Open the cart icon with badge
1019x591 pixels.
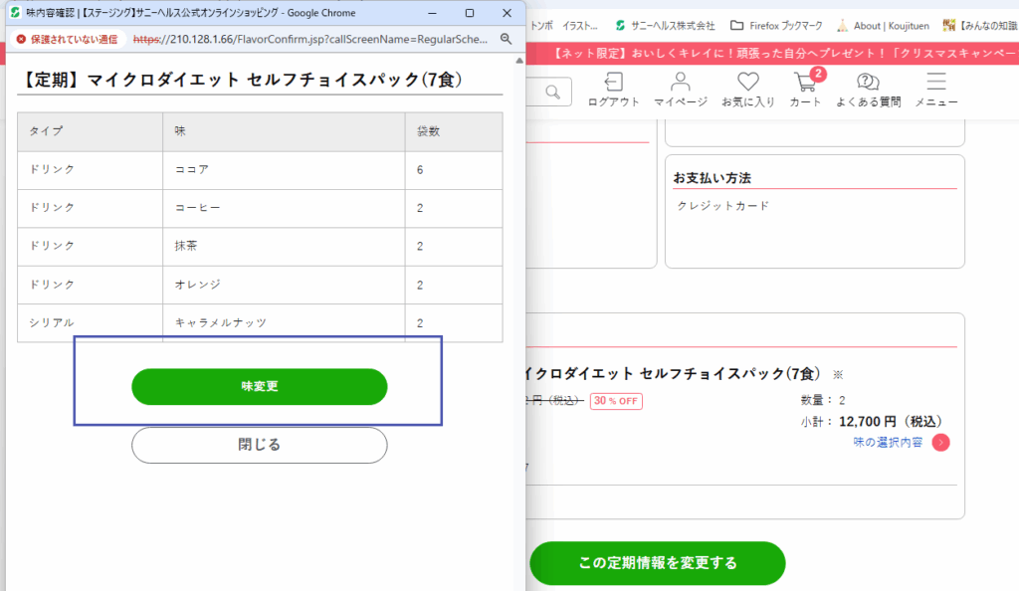[x=805, y=86]
